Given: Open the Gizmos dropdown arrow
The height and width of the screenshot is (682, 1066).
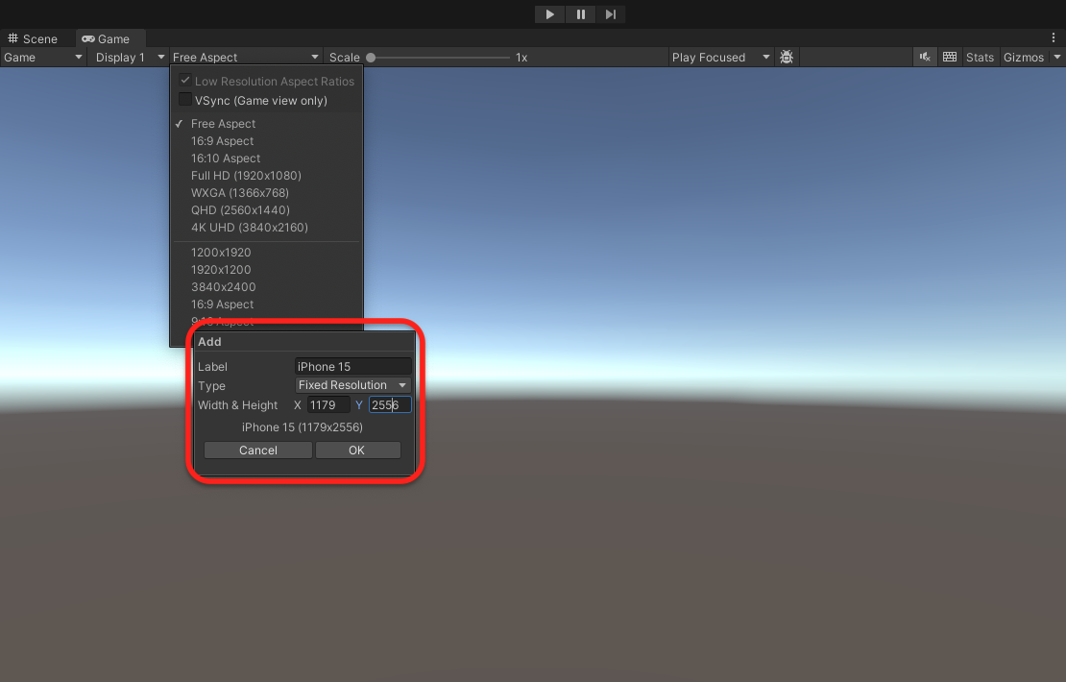Looking at the screenshot, I should pos(1057,57).
